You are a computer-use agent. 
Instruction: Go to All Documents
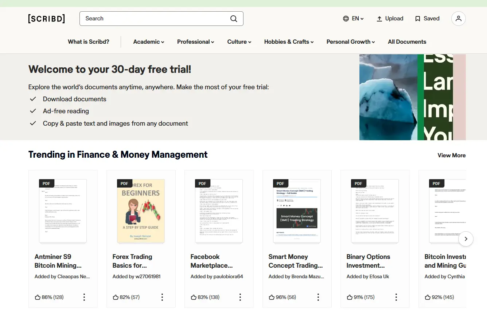407,42
